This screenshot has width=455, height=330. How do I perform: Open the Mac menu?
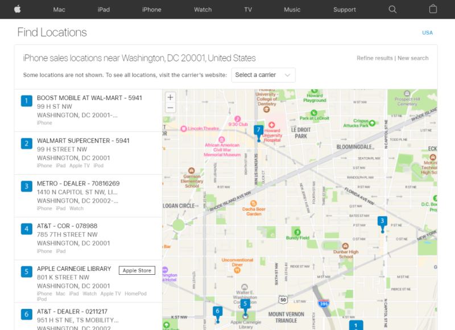pos(59,10)
